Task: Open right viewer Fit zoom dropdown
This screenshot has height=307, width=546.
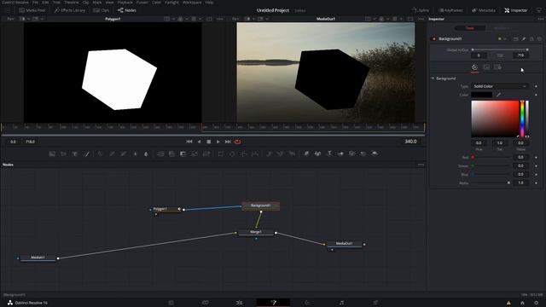Action: click(x=235, y=19)
